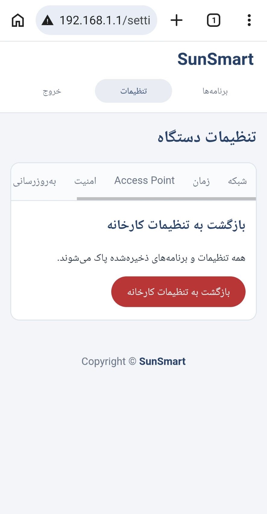Open the Access Point tab
The width and height of the screenshot is (267, 514).
coord(144,180)
